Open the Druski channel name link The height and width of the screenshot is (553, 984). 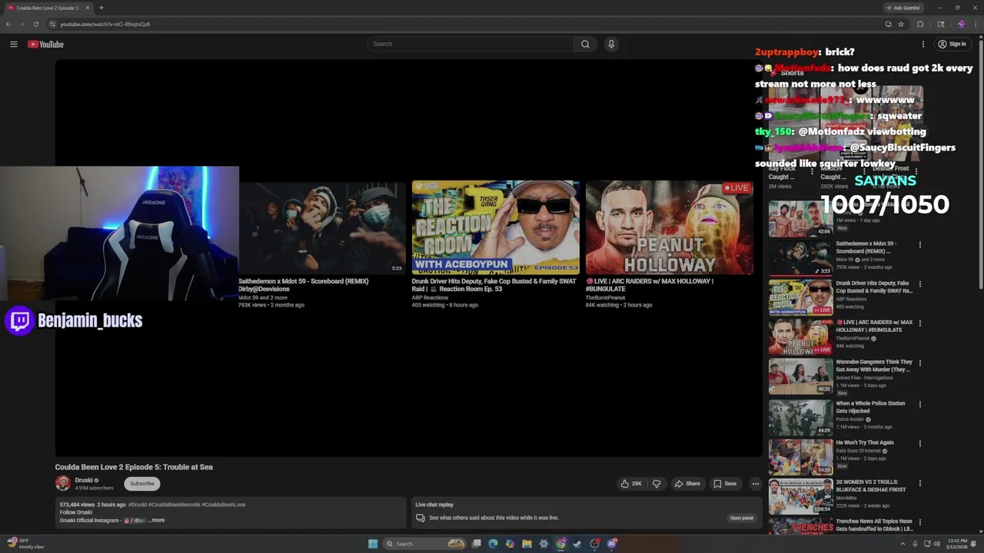coord(84,480)
